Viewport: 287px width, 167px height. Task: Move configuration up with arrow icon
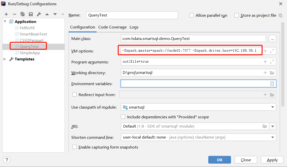[47, 14]
